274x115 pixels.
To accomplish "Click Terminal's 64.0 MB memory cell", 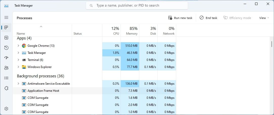I will click(130, 60).
